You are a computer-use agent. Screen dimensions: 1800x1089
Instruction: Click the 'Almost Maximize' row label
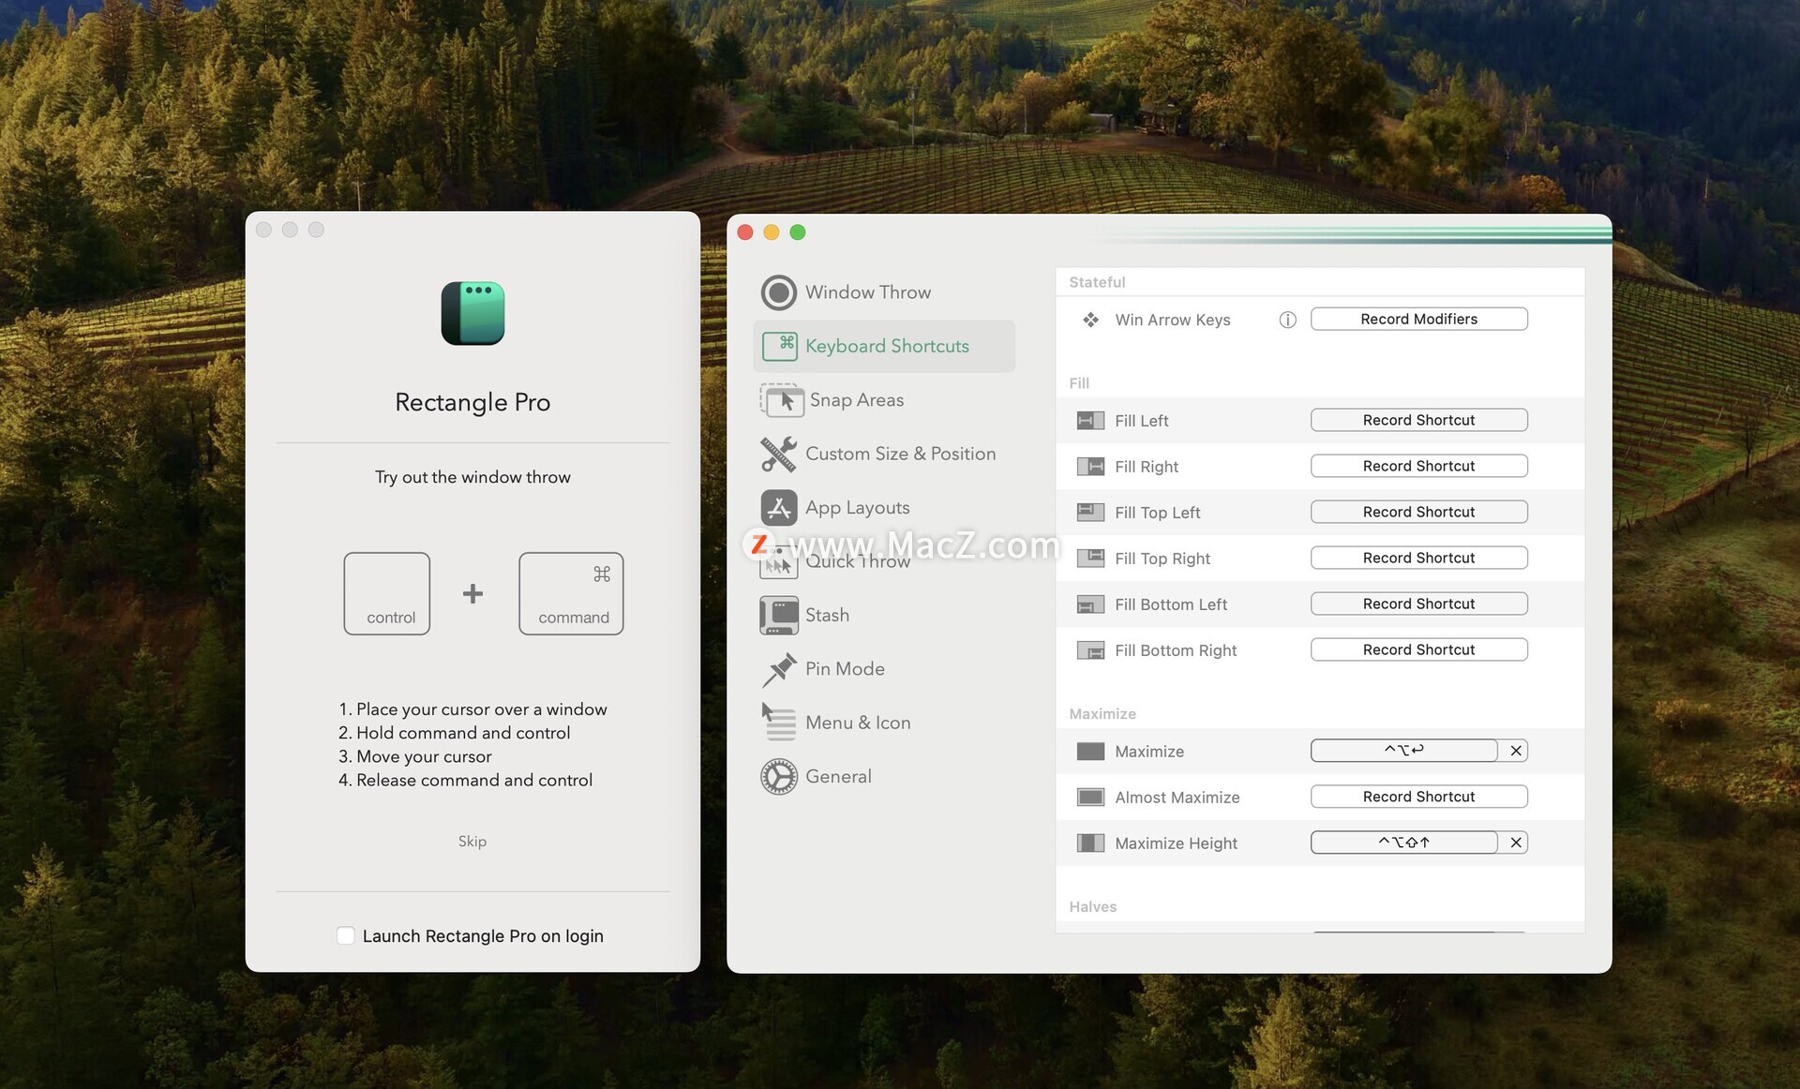(x=1177, y=798)
